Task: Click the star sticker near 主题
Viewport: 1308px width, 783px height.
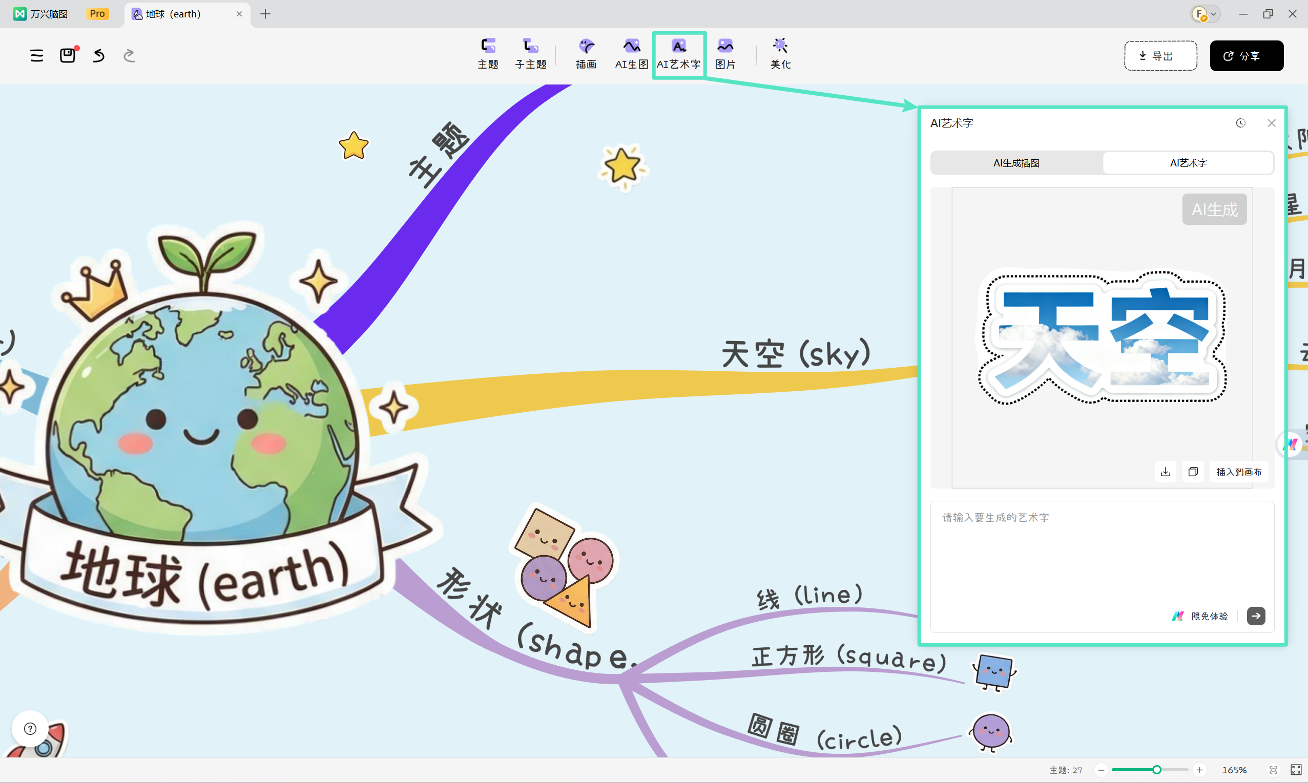Action: click(354, 145)
